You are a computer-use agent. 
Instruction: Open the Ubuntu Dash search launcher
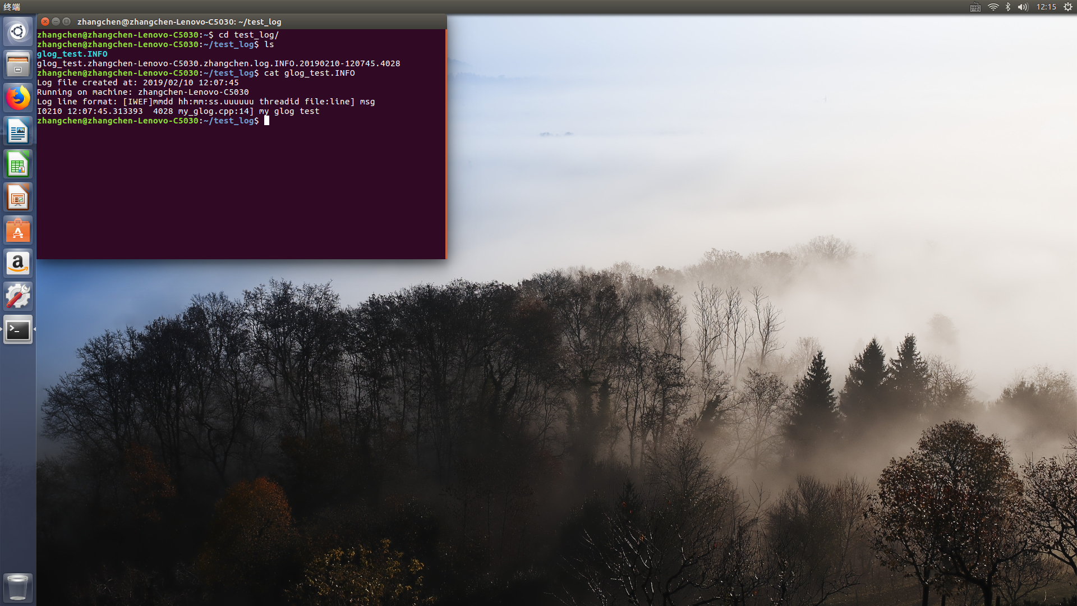click(18, 31)
